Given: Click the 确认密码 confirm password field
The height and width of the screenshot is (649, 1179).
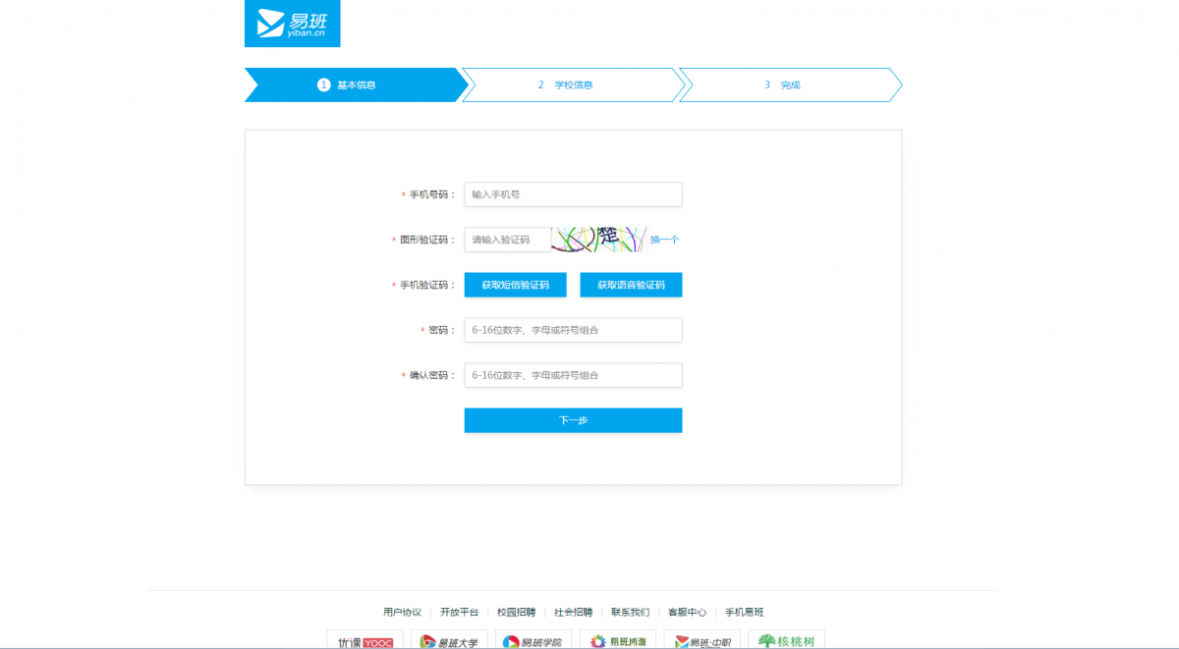Looking at the screenshot, I should click(x=573, y=375).
